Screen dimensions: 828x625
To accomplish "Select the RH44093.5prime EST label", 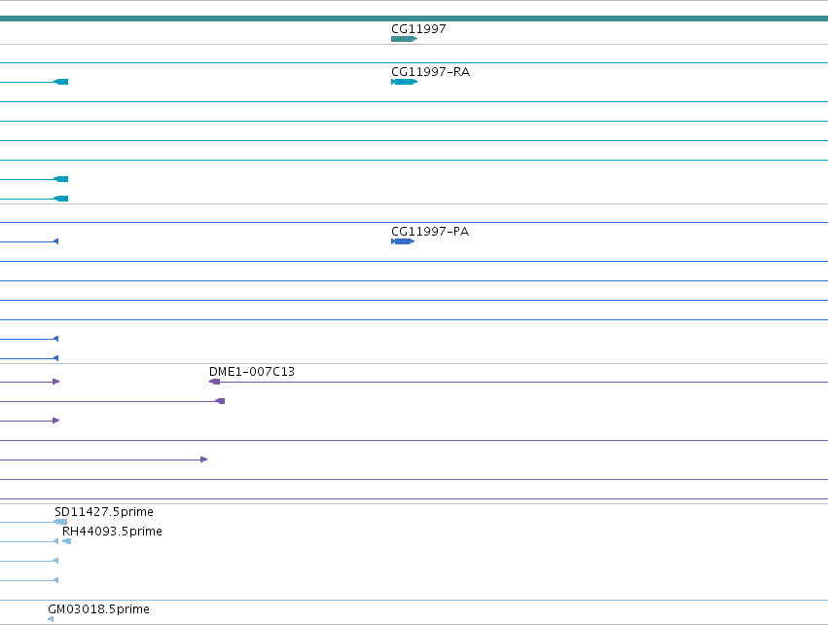I will pos(112,532).
